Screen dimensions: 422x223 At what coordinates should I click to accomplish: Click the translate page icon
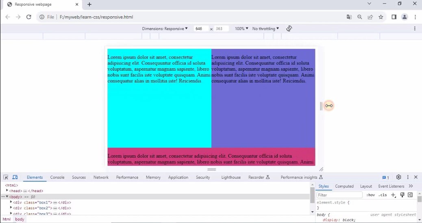click(349, 17)
